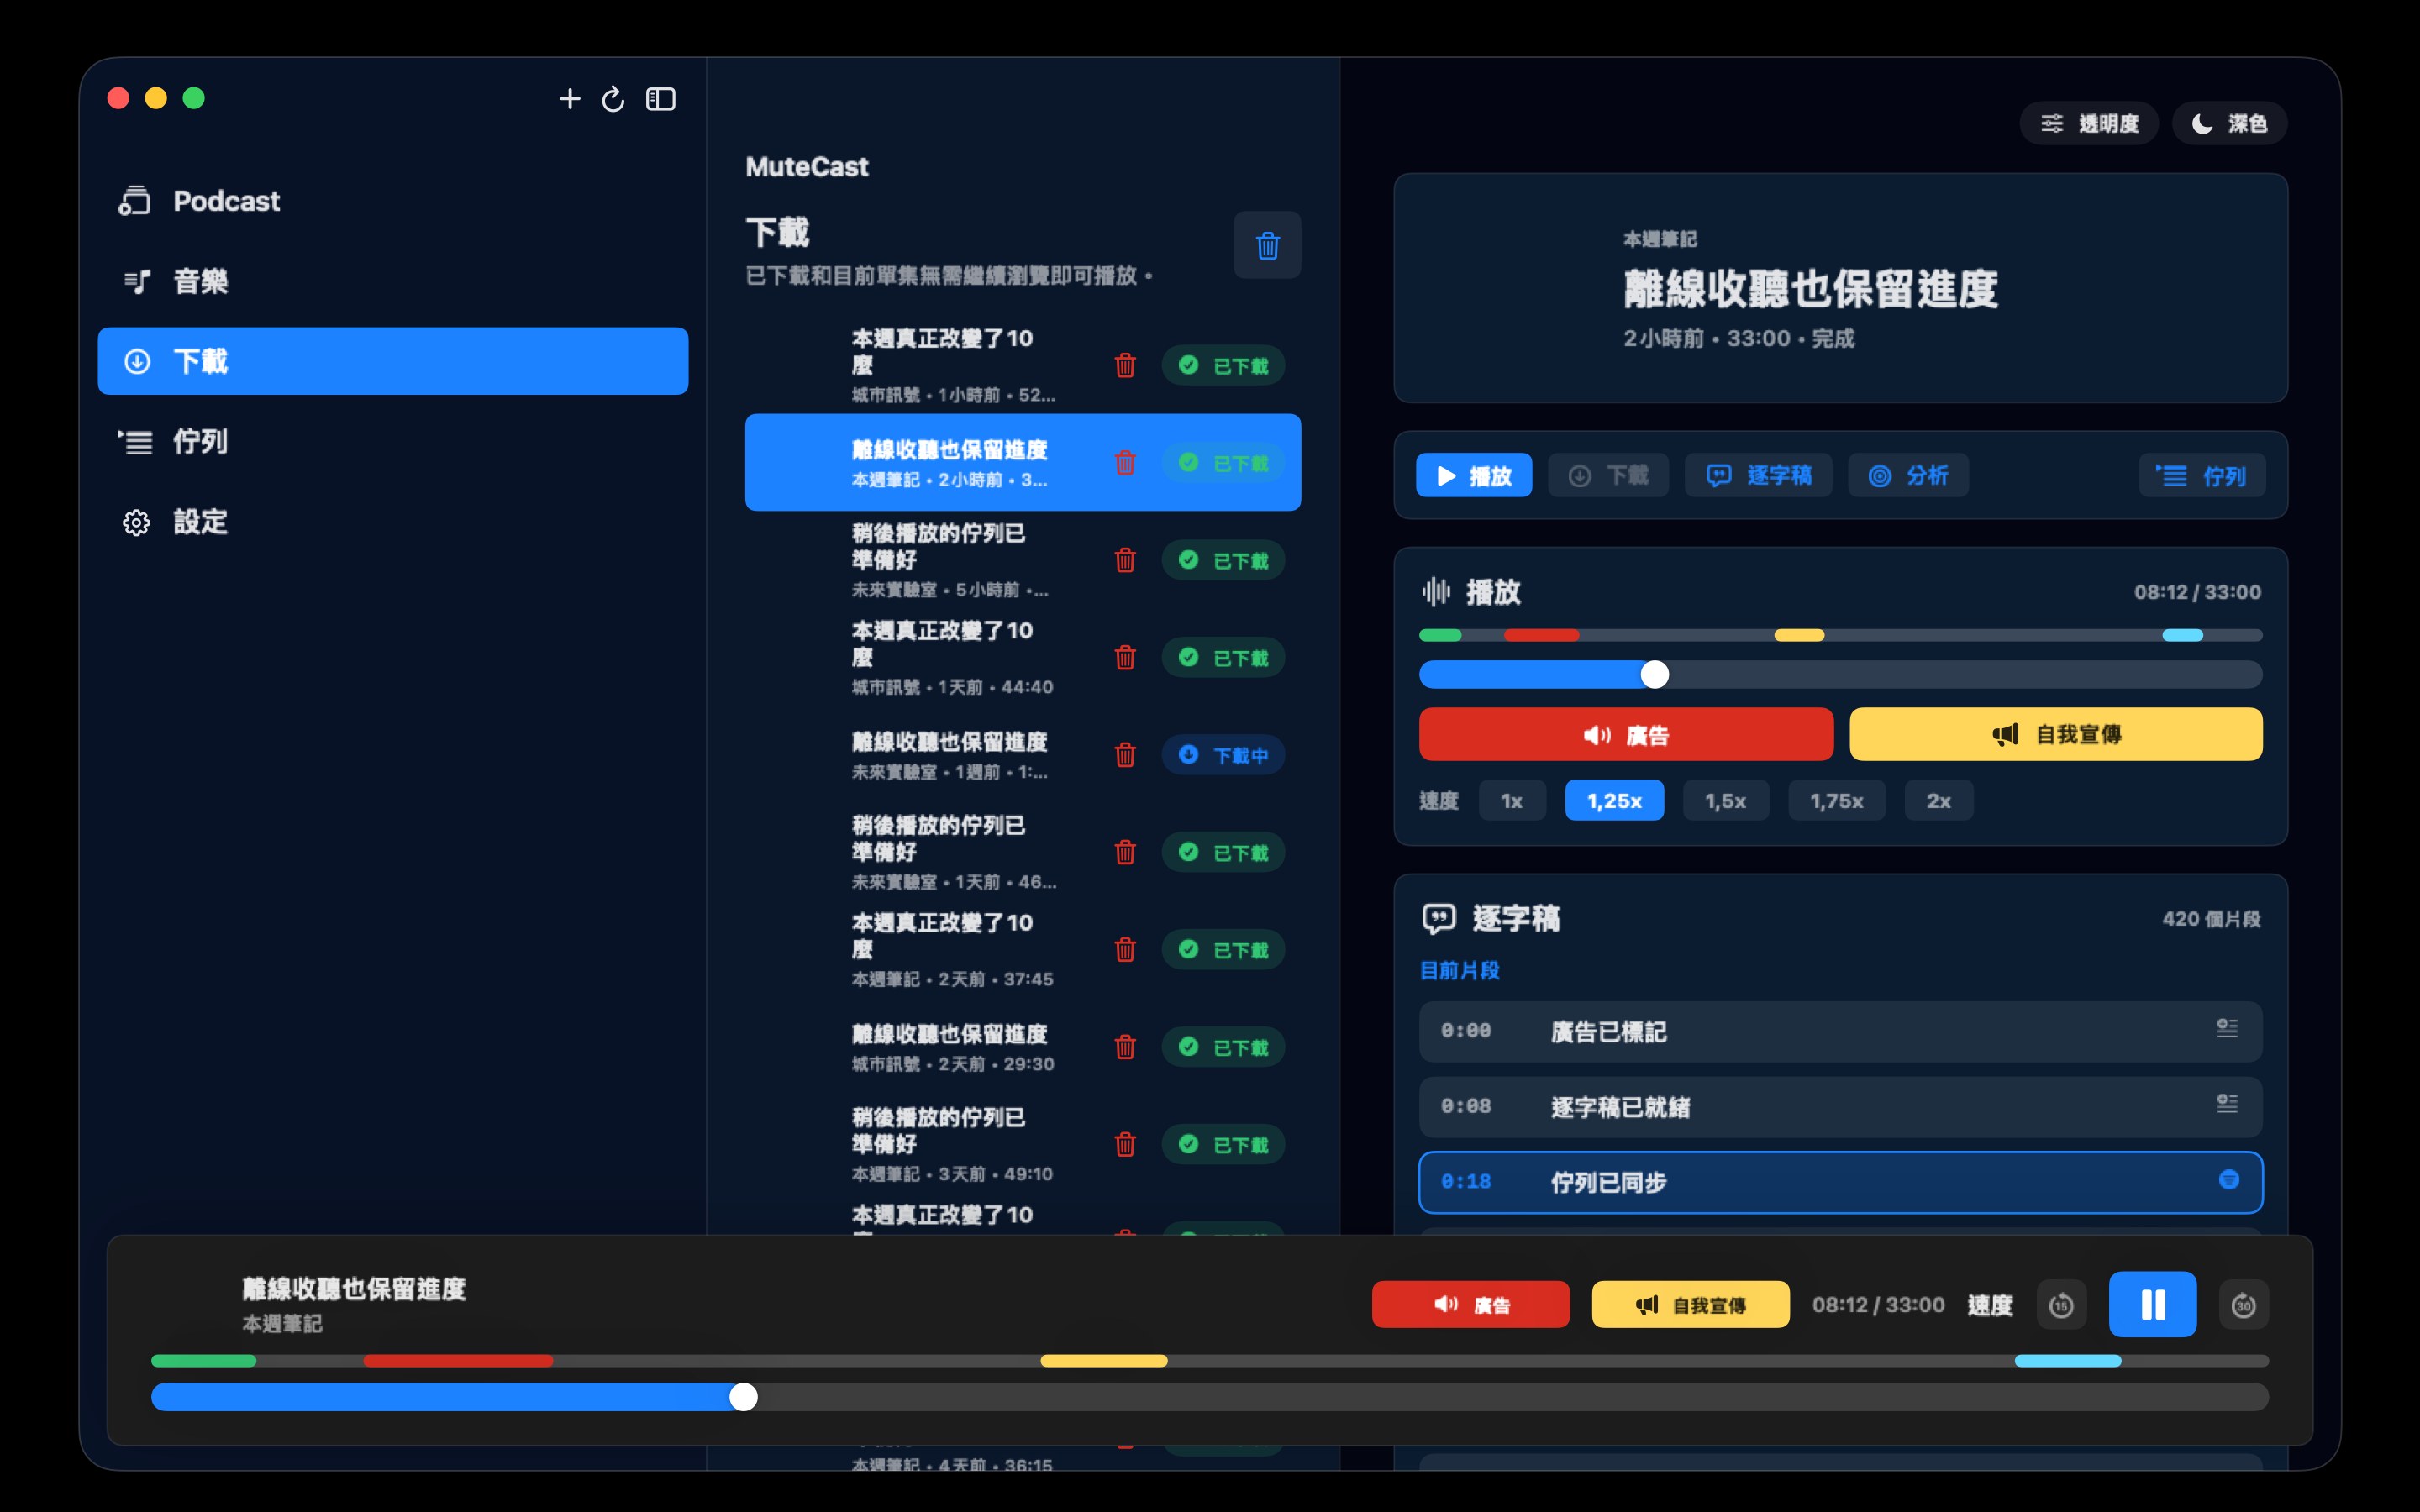
Task: Click trash icon for the 下載中 episode
Action: pyautogui.click(x=1125, y=755)
